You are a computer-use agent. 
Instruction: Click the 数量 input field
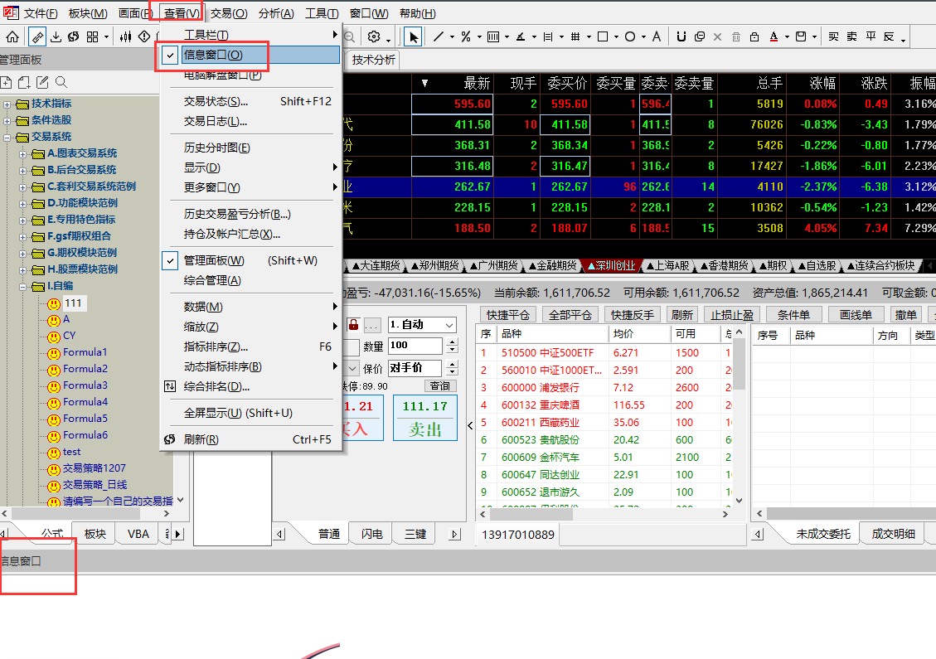coord(415,346)
